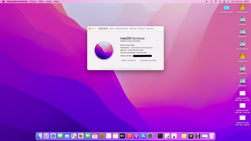Viewport: 251px width, 141px height.
Task: Open the Arquivo menu
Action: [33, 2]
